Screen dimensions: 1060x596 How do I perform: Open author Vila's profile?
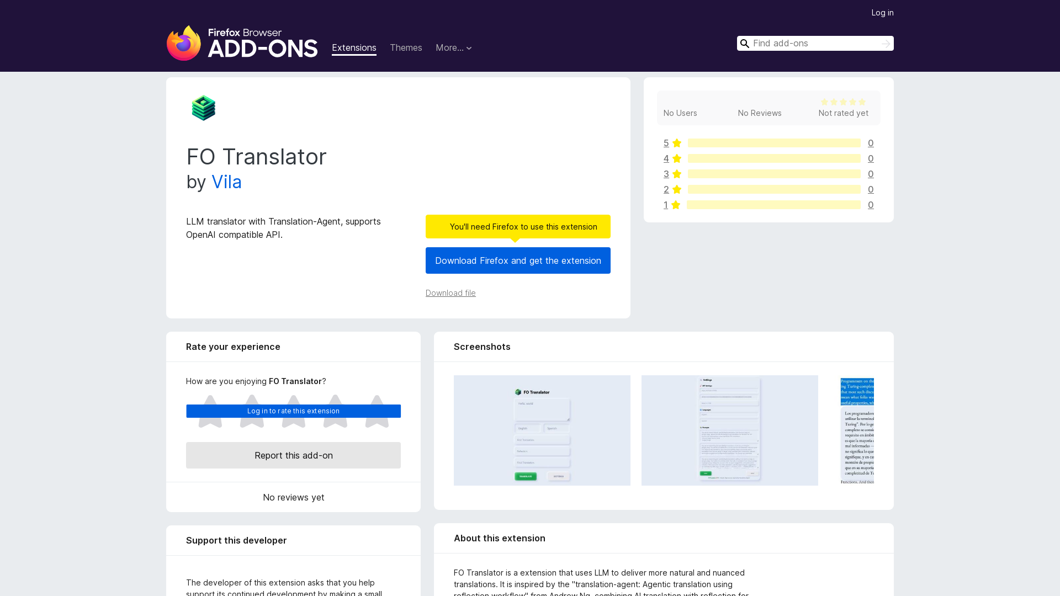coord(226,182)
